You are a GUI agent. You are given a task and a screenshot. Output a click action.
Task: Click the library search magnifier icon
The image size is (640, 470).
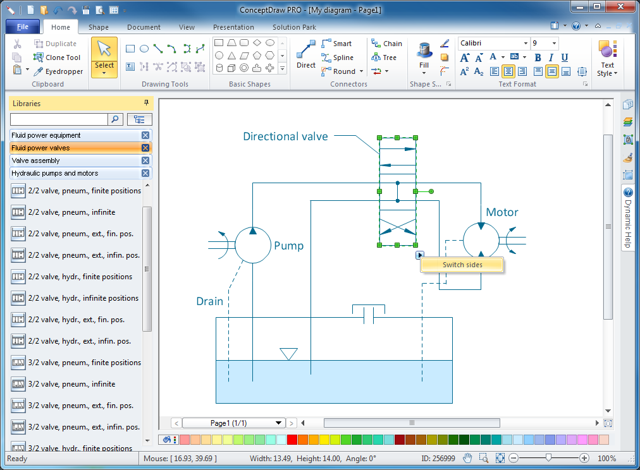(116, 119)
